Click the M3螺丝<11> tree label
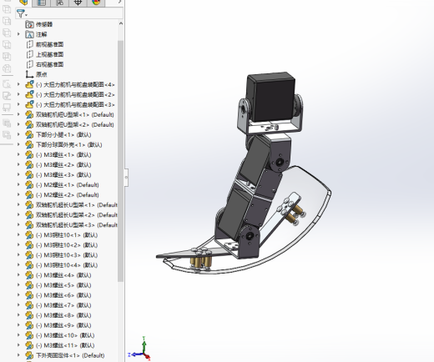The height and width of the screenshot is (362, 434). point(65,345)
